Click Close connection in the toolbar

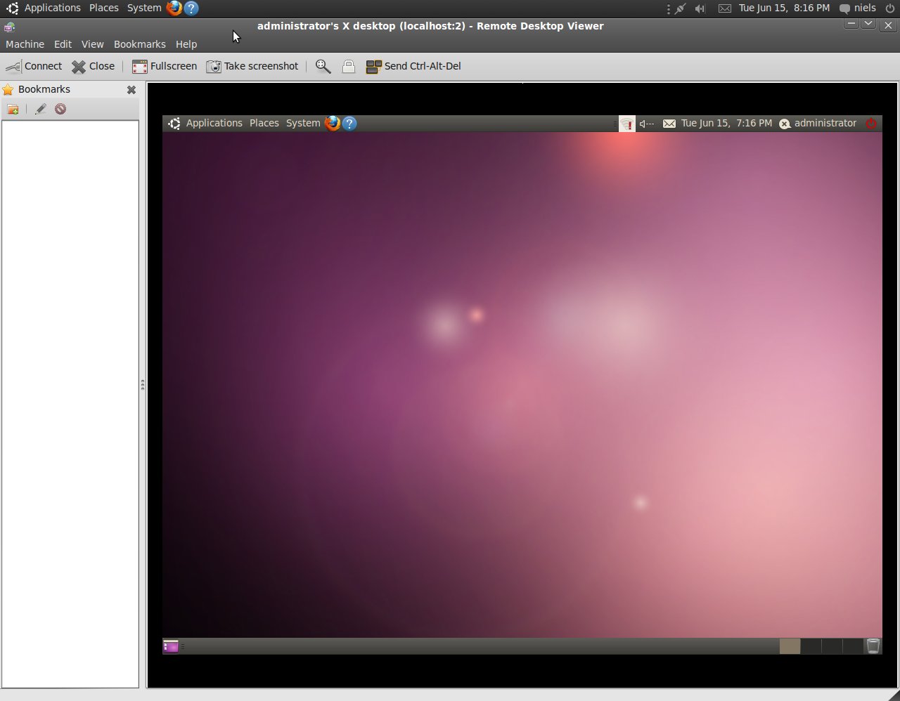(x=93, y=66)
